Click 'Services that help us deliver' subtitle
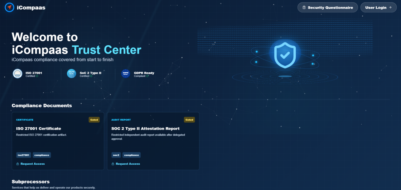The width and height of the screenshot is (401, 190). pos(53,188)
